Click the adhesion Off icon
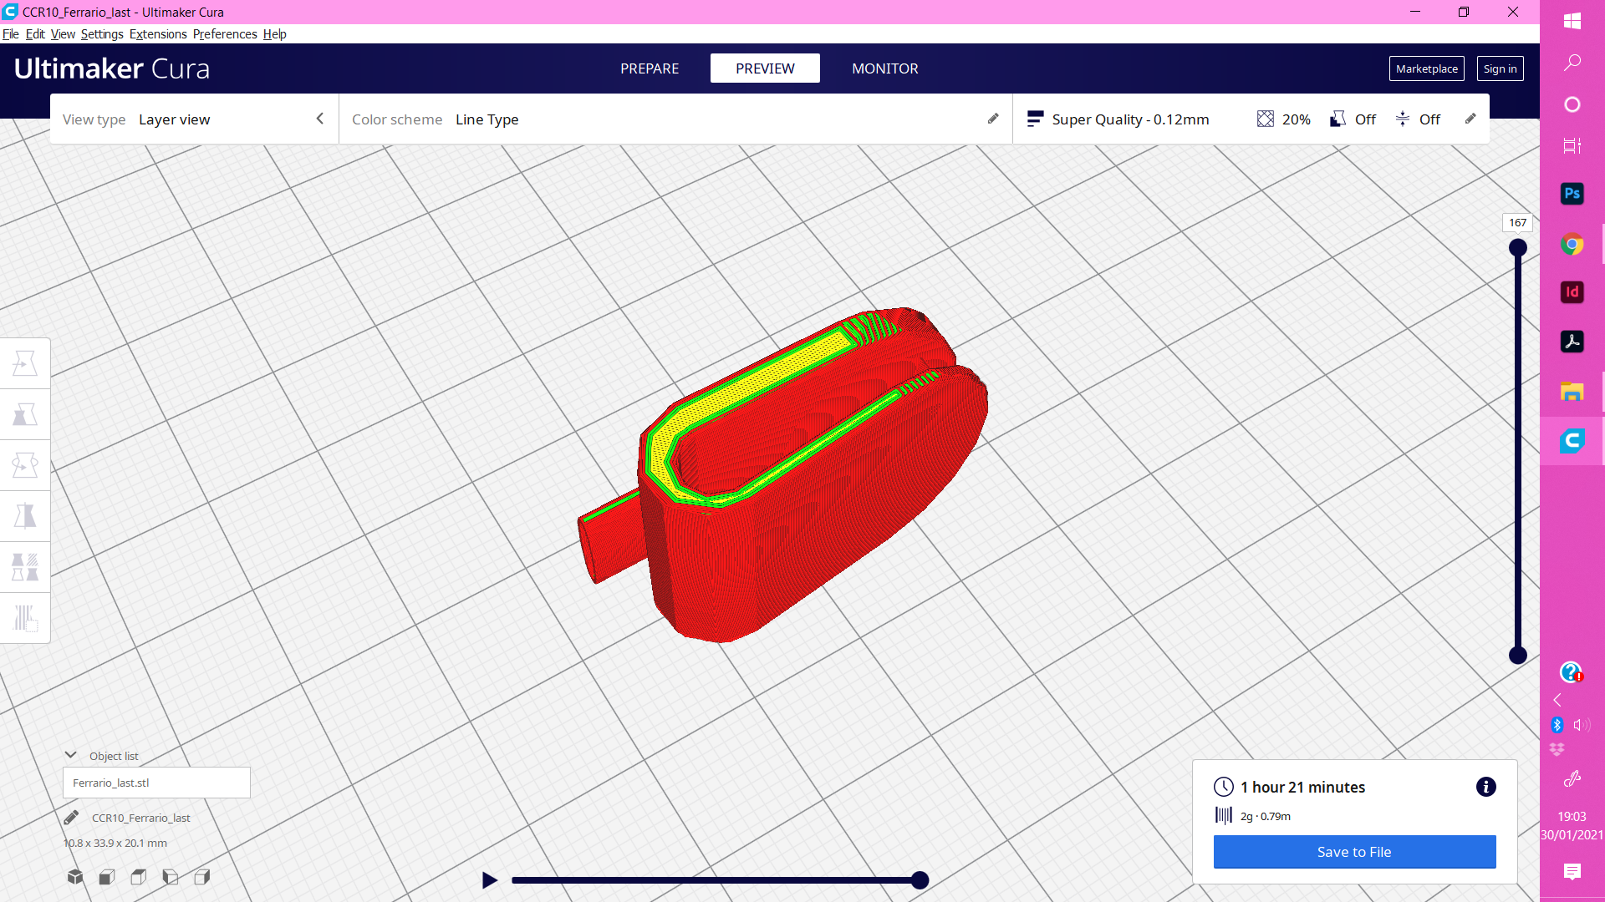Viewport: 1605px width, 902px height. [x=1403, y=119]
